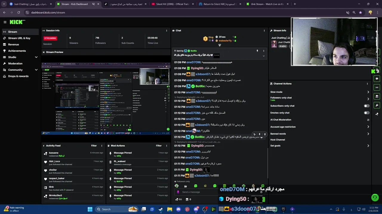The width and height of the screenshot is (382, 214).
Task: Open the green support headset button
Action: pos(375,197)
